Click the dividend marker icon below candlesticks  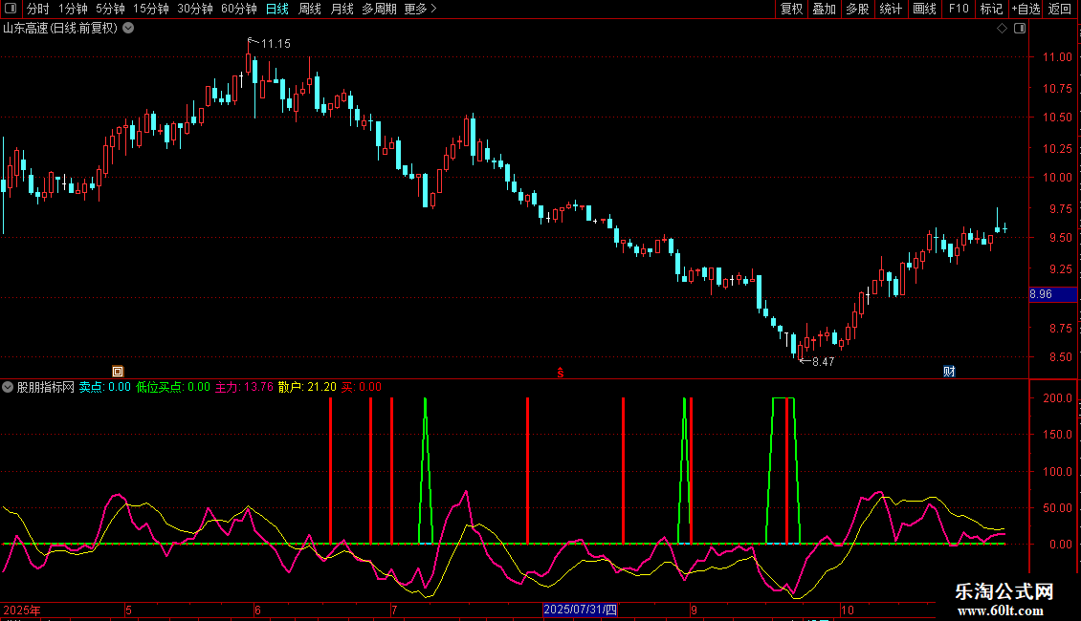[x=118, y=372]
